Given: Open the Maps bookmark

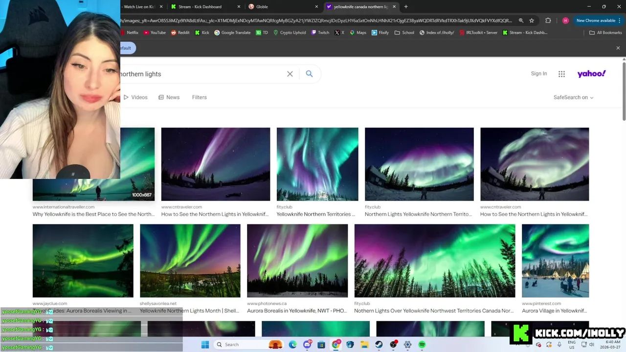Looking at the screenshot, I should click(358, 33).
